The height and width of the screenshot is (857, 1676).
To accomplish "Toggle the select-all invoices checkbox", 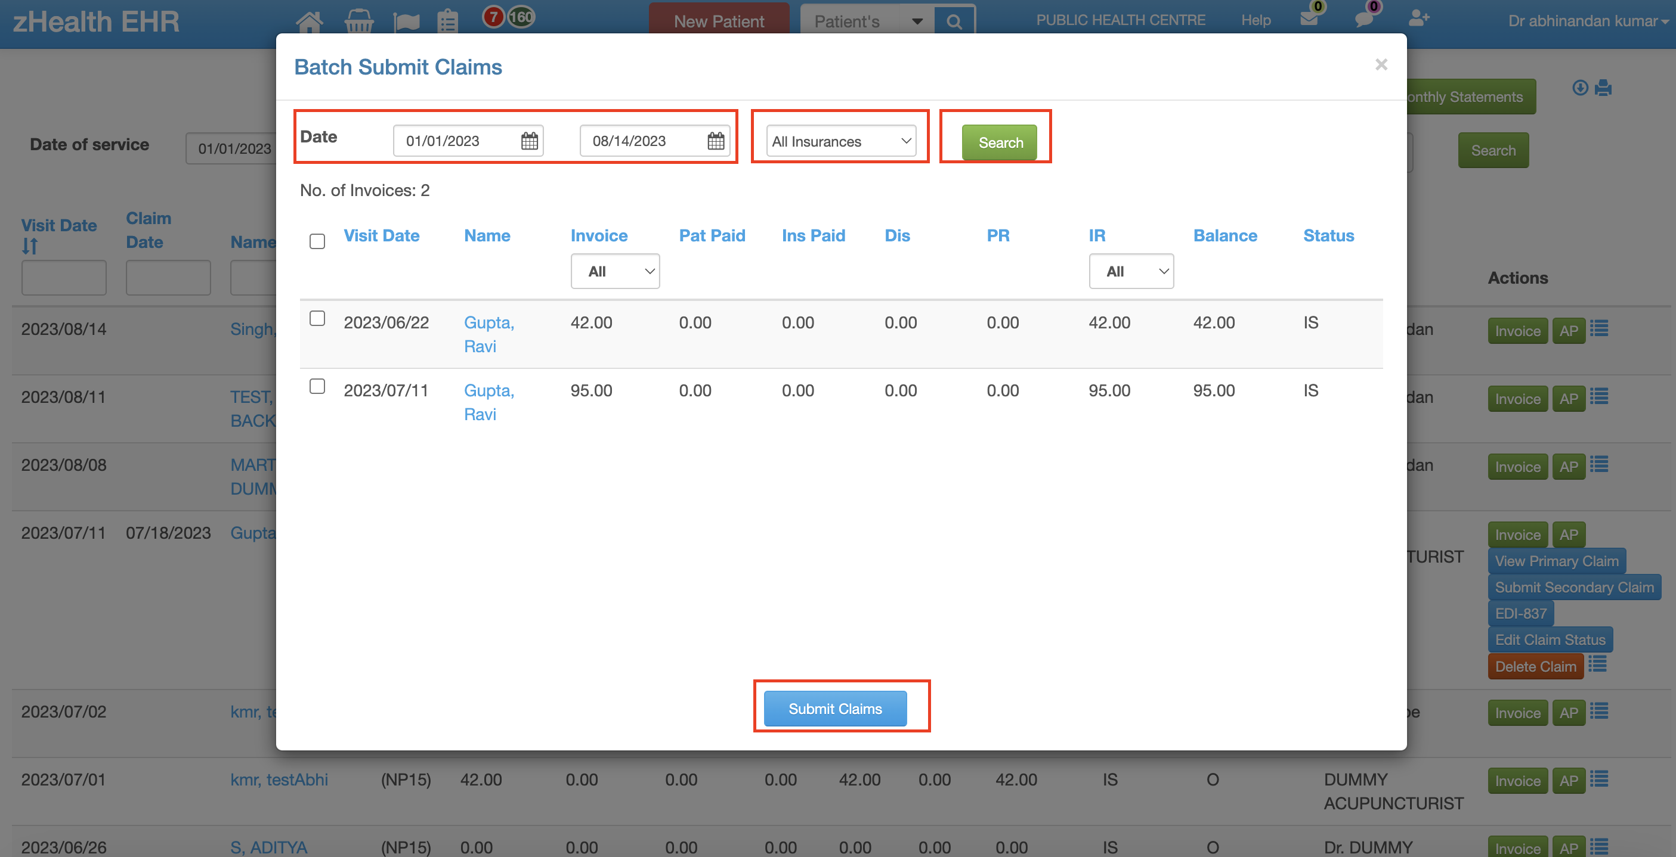I will 317,242.
